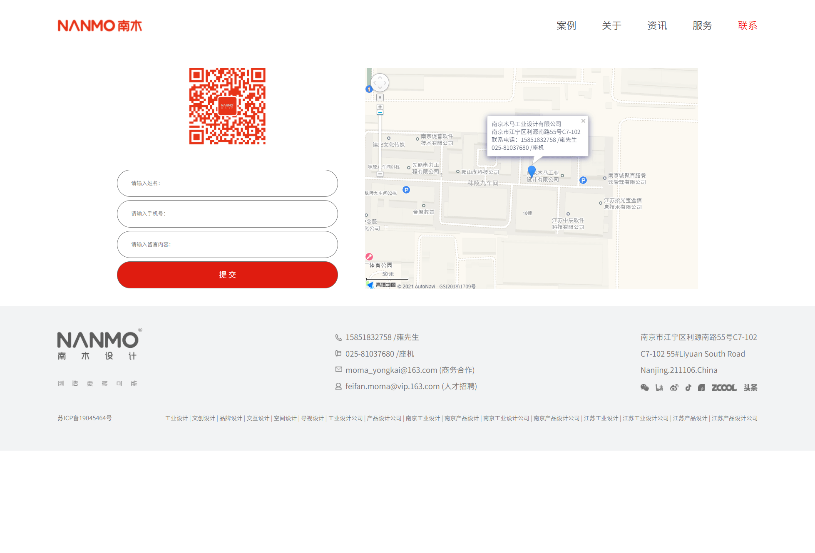Open the 品牌设计 footer link
Viewport: 815px width, 553px height.
pos(231,418)
